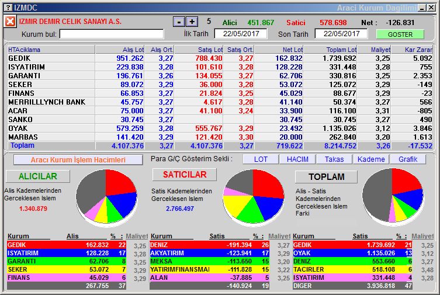This screenshot has height=295, width=440.
Task: Click the Aracı Kurum İşlem Hacimleri button
Action: [78, 159]
